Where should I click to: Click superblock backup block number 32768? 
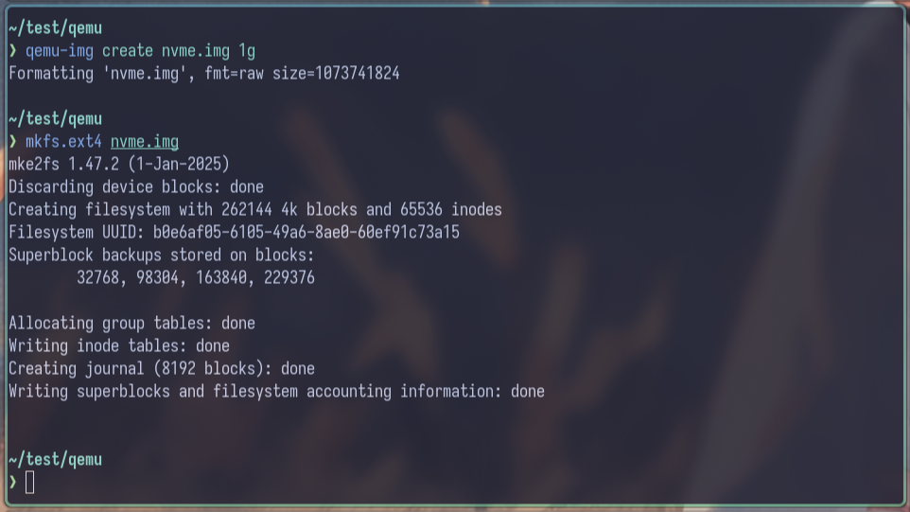[97, 278]
